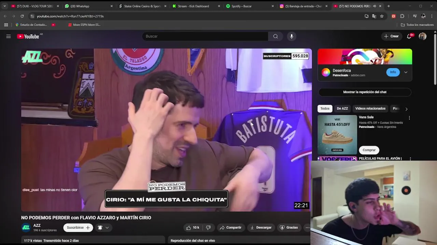Viewport: 437px width, 245px height.
Task: Go back in browser history
Action: [x=5, y=16]
